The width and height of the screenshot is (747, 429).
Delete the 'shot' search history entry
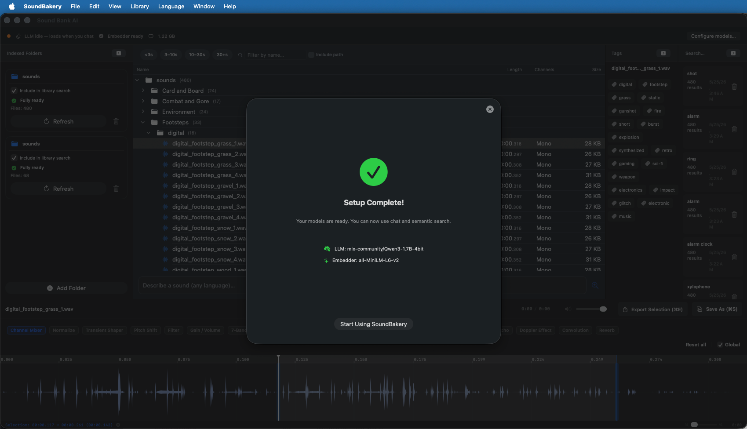(734, 87)
